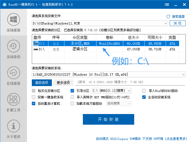The height and width of the screenshot is (142, 189).
Task: Click the refresh icon beside 搜索镜像
Action: [168, 17]
